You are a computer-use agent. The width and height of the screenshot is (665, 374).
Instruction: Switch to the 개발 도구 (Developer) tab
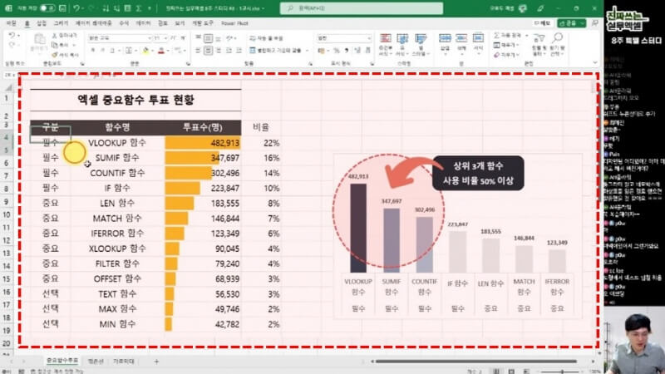pos(203,23)
